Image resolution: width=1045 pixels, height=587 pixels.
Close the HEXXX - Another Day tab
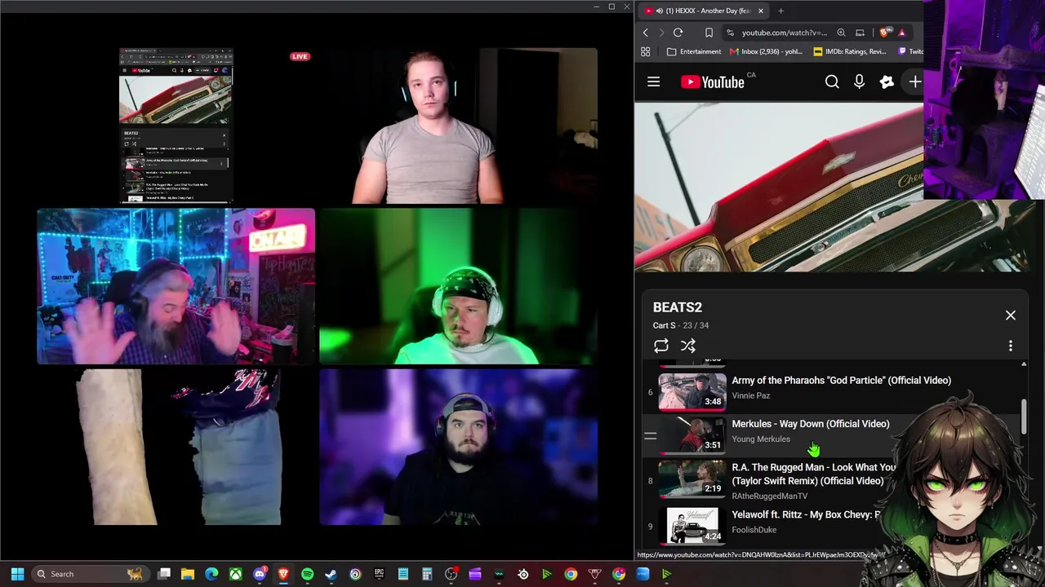coord(760,11)
